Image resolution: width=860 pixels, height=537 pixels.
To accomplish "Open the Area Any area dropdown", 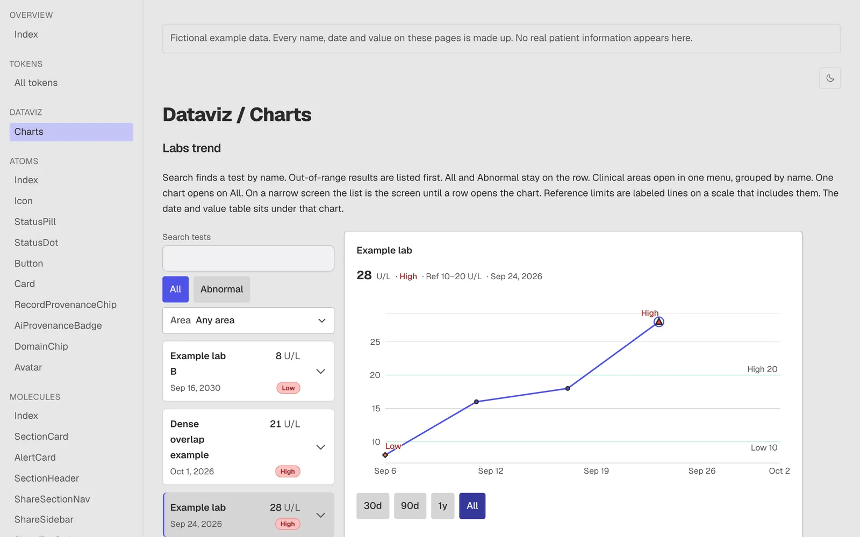I will 248,321.
